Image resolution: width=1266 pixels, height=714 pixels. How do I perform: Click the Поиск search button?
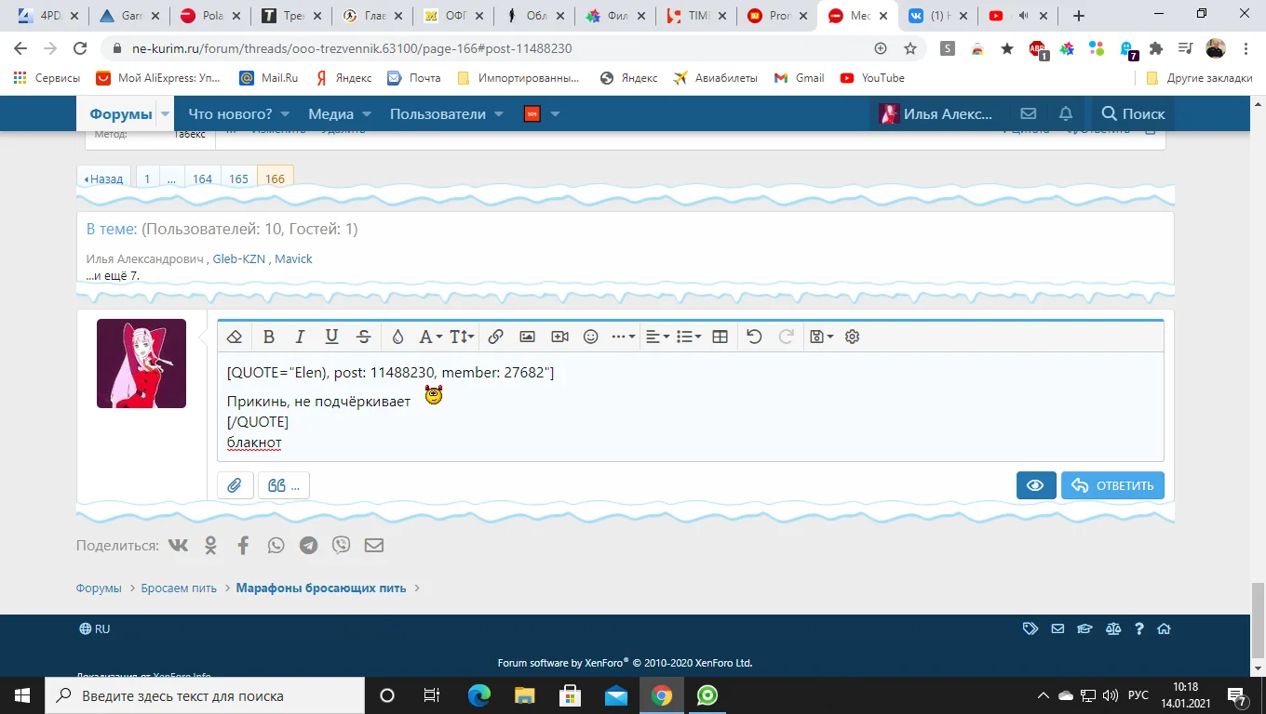click(x=1133, y=114)
